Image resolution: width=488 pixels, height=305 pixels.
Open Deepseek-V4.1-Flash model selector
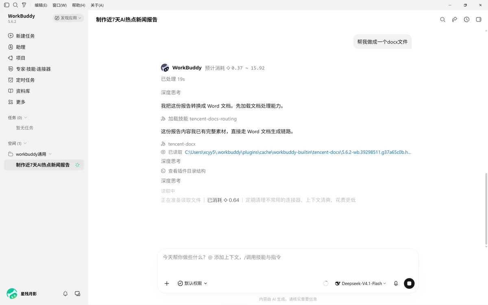[360, 283]
